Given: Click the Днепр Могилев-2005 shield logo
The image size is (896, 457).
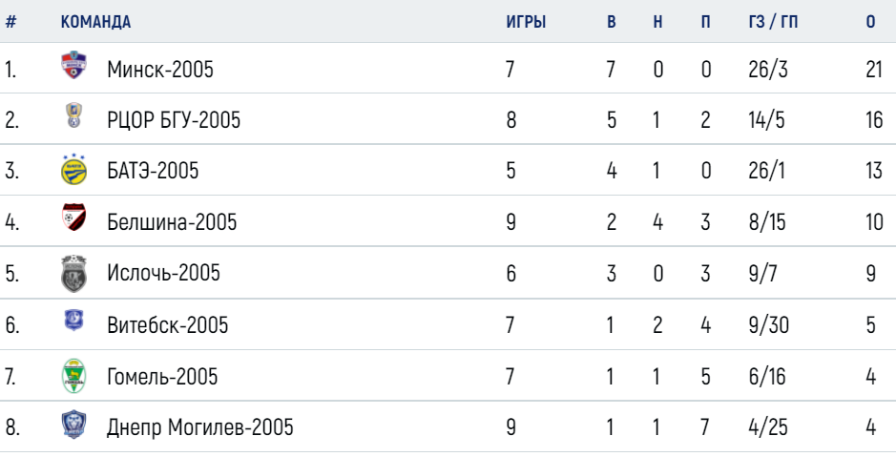Looking at the screenshot, I should point(73,425).
